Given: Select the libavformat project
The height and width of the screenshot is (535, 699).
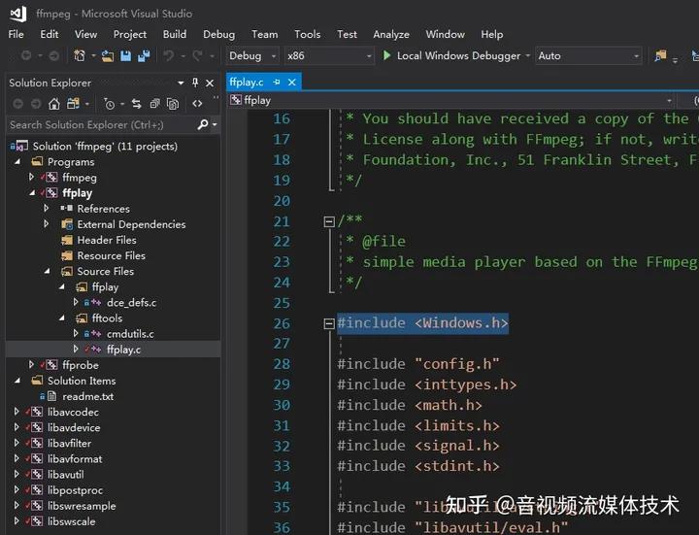Looking at the screenshot, I should click(75, 458).
